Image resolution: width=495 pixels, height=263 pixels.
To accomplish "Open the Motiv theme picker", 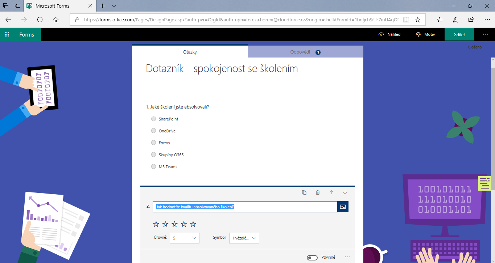I will (x=425, y=34).
